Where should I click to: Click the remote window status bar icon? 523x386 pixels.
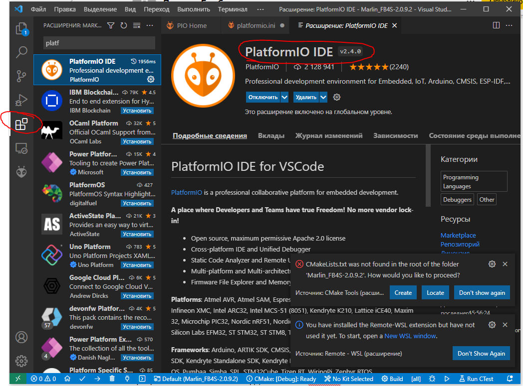(x=18, y=379)
